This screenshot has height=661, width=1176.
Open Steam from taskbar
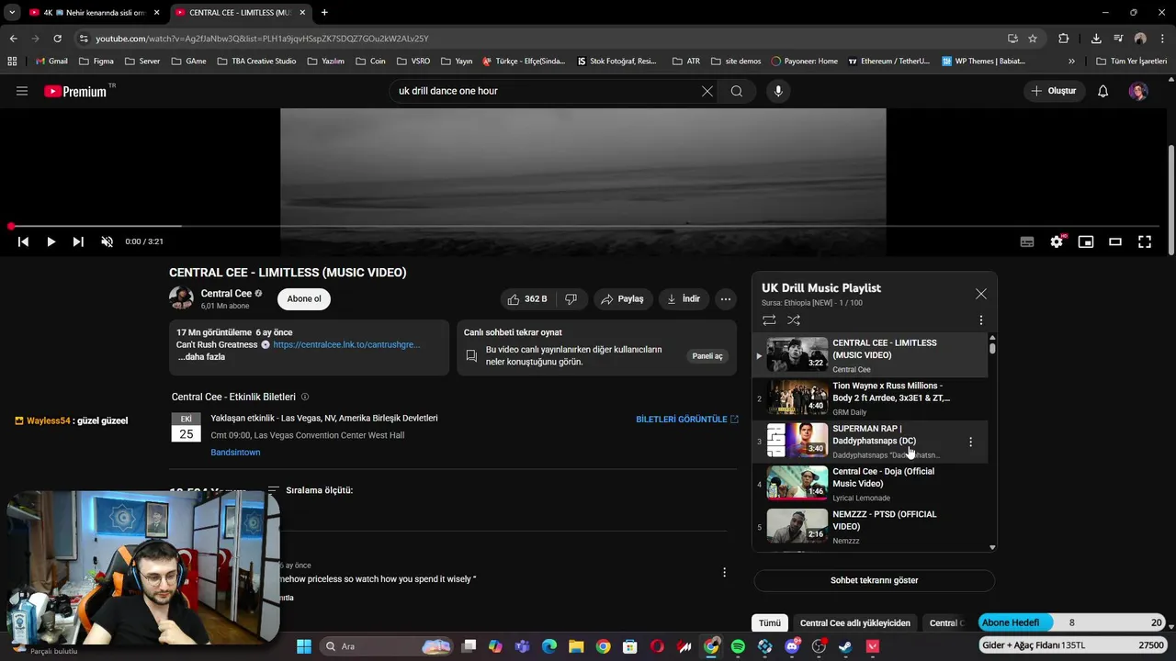pos(845,646)
